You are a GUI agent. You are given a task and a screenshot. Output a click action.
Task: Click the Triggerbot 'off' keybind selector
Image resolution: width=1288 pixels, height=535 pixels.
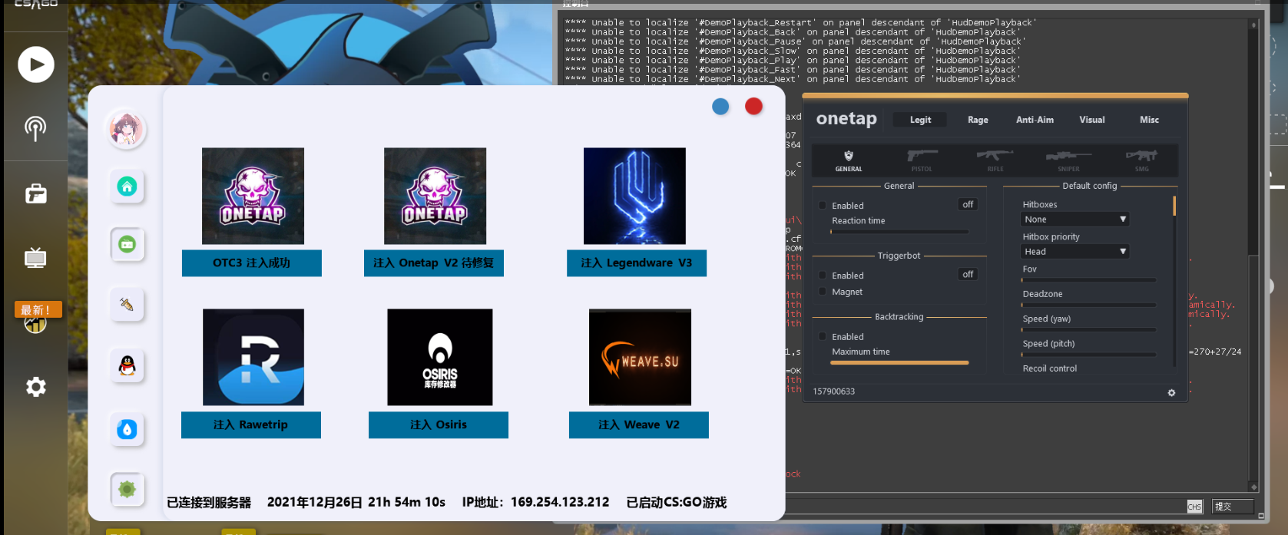click(x=968, y=275)
